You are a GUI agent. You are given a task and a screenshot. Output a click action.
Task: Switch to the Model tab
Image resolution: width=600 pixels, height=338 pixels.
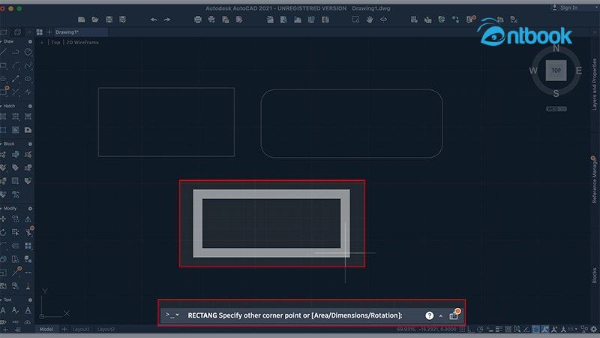pos(46,329)
